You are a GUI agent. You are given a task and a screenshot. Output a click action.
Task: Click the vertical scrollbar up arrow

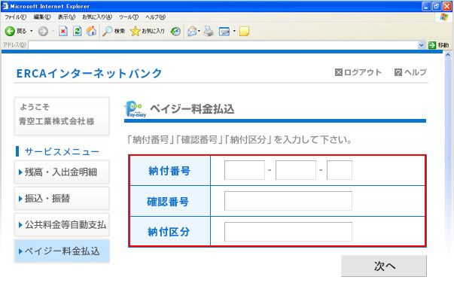click(x=448, y=55)
